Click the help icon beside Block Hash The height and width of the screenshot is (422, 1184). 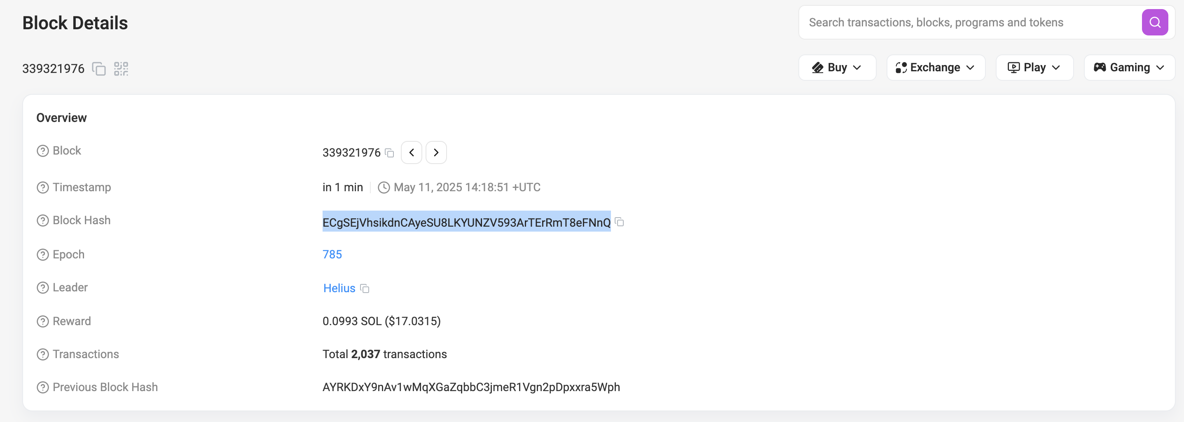[42, 220]
